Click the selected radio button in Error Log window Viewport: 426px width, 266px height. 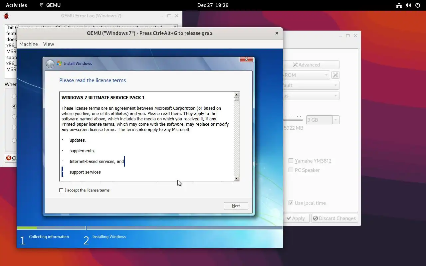[14, 106]
